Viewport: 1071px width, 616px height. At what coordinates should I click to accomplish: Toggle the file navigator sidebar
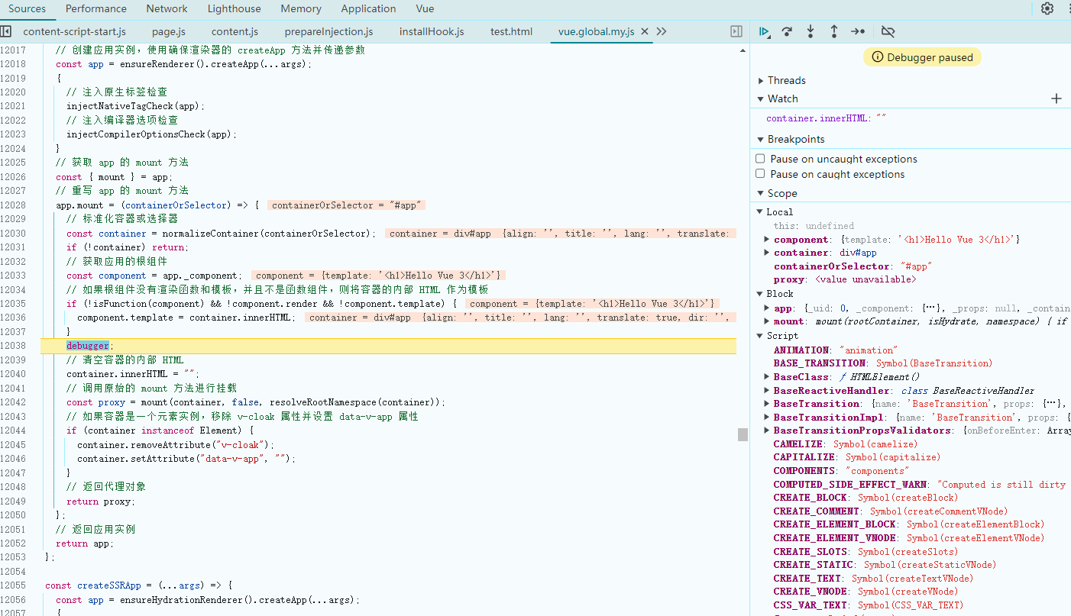click(6, 31)
